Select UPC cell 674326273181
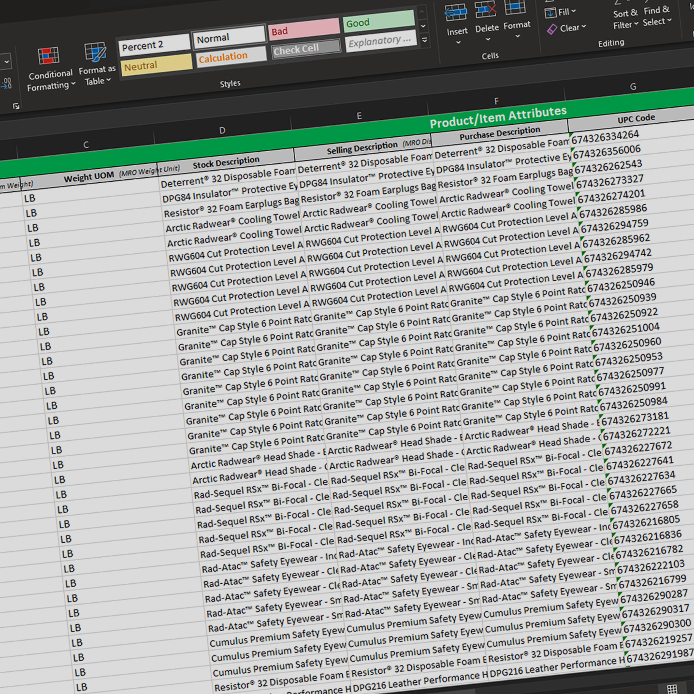 tap(635, 419)
